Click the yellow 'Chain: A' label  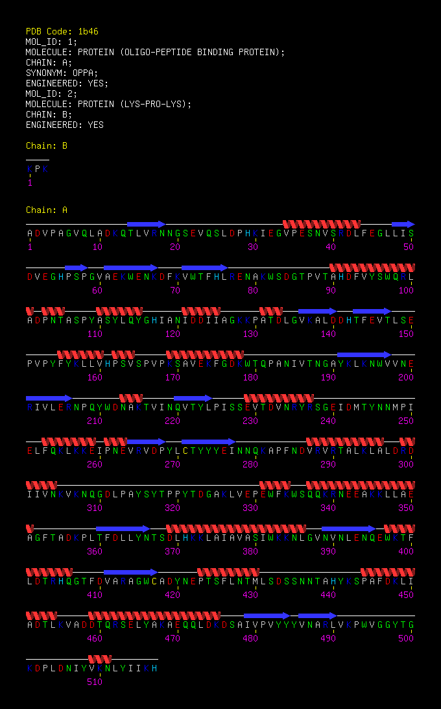(x=47, y=210)
